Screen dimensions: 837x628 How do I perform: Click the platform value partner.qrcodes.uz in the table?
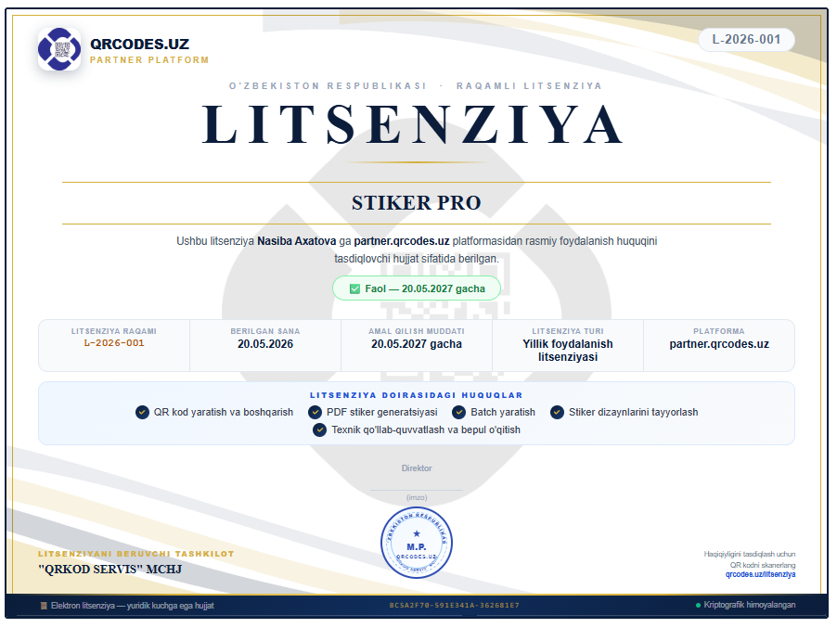pos(719,344)
